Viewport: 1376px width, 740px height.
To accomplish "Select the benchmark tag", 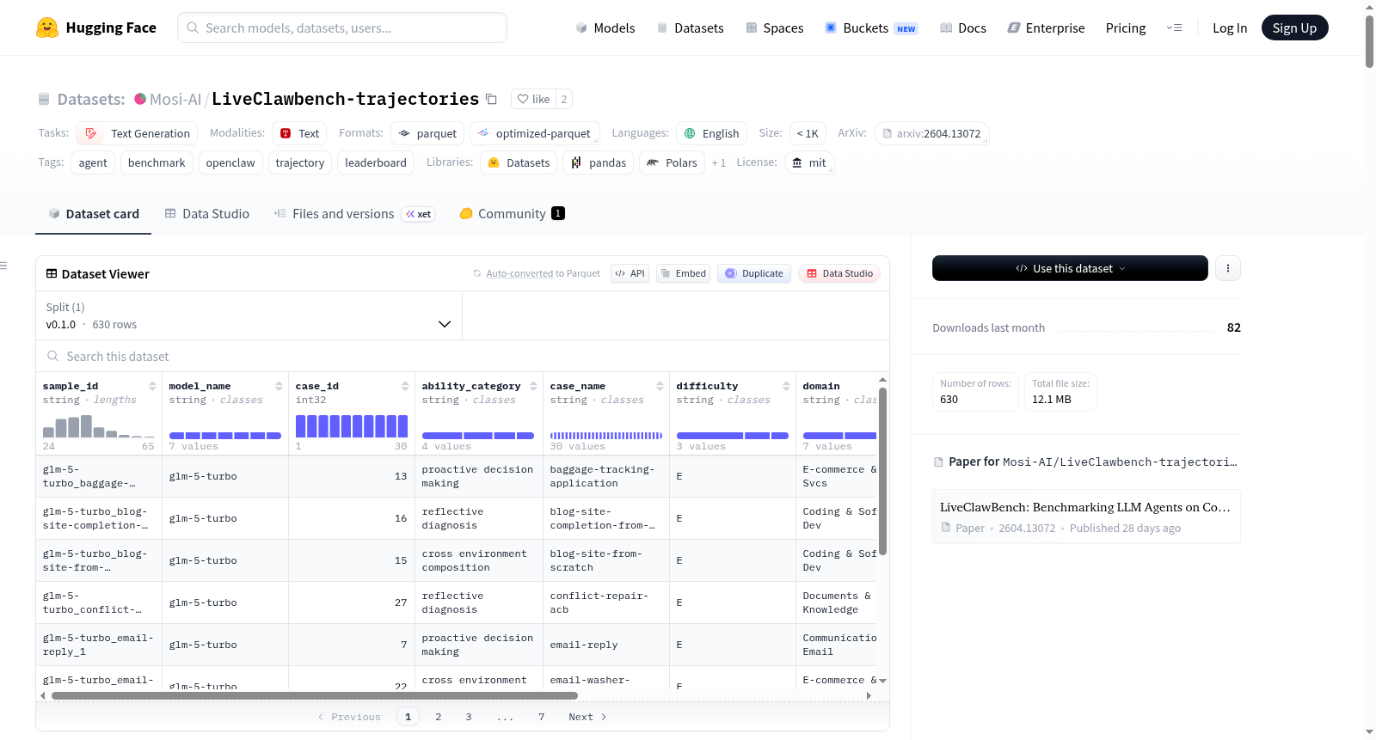I will (x=157, y=162).
